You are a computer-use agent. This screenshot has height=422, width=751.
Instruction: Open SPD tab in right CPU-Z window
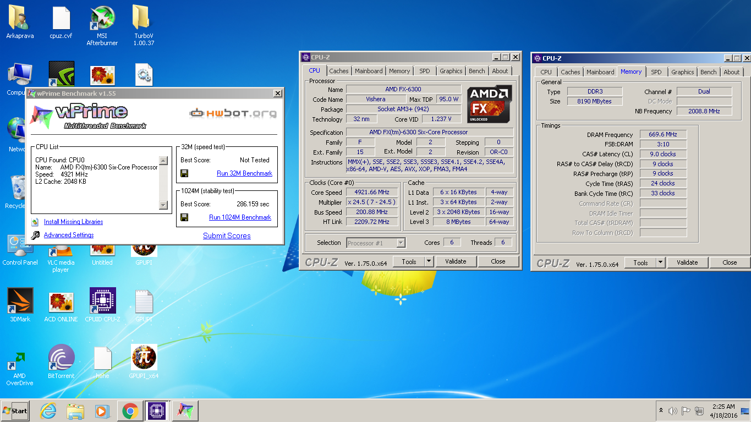[x=656, y=72]
